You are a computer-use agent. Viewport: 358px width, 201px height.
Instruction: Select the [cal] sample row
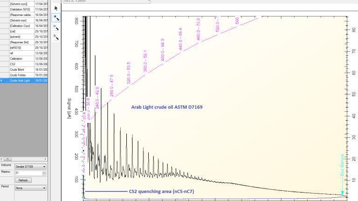pyautogui.click(x=24, y=31)
